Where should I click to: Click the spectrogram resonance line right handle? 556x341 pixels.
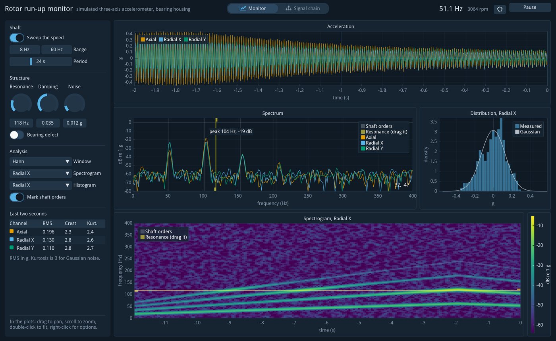pyautogui.click(x=519, y=290)
